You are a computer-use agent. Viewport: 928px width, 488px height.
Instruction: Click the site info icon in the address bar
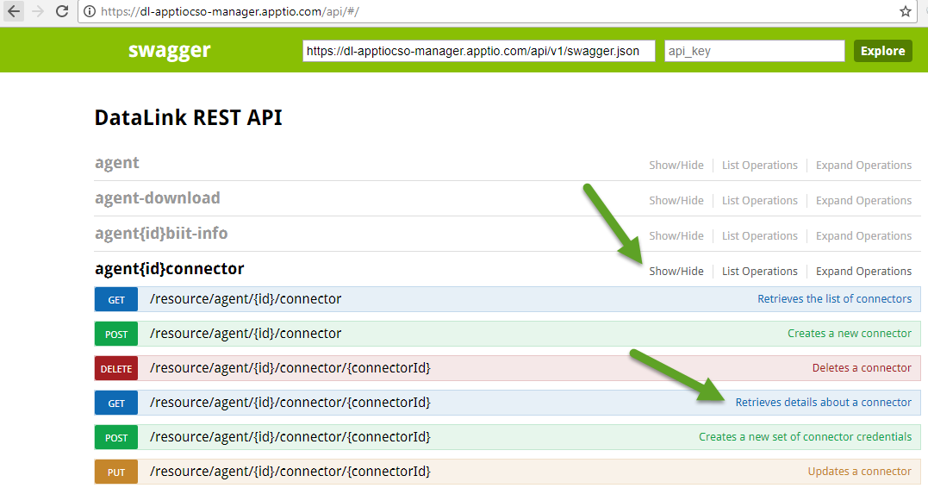[x=90, y=11]
